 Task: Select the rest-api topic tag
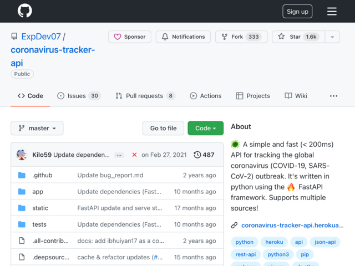[246, 254]
